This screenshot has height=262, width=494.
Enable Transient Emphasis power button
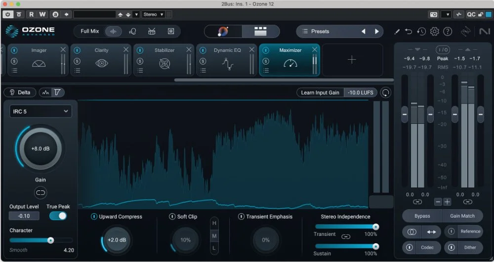tap(241, 217)
